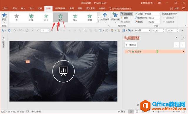This screenshot has height=114, width=188.
Task: Click the animation star icon in quick toolbar
Action: 130,31
